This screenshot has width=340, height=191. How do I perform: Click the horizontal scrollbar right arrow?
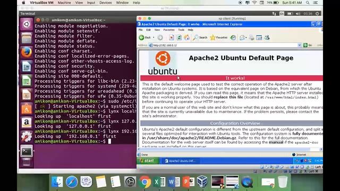tap(321, 150)
